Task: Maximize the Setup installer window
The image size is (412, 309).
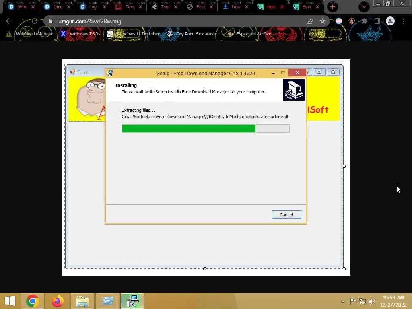Action: (x=283, y=72)
